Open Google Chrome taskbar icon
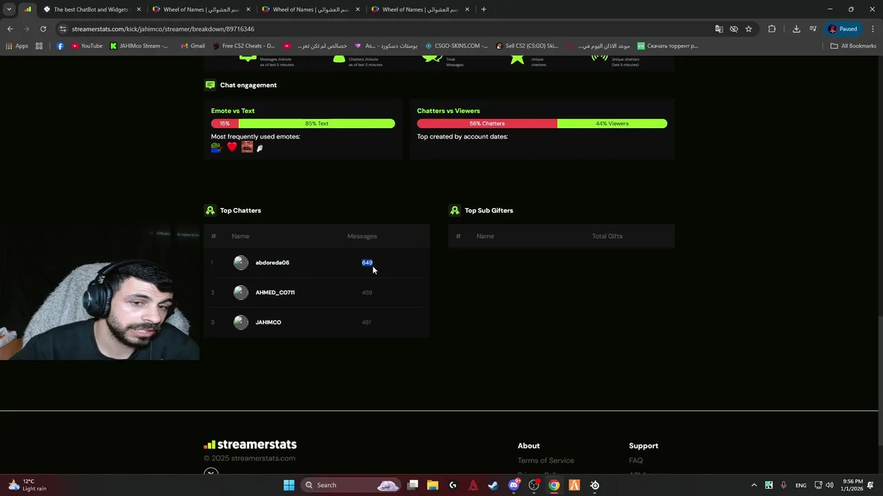Viewport: 883px width, 496px height. coord(554,485)
